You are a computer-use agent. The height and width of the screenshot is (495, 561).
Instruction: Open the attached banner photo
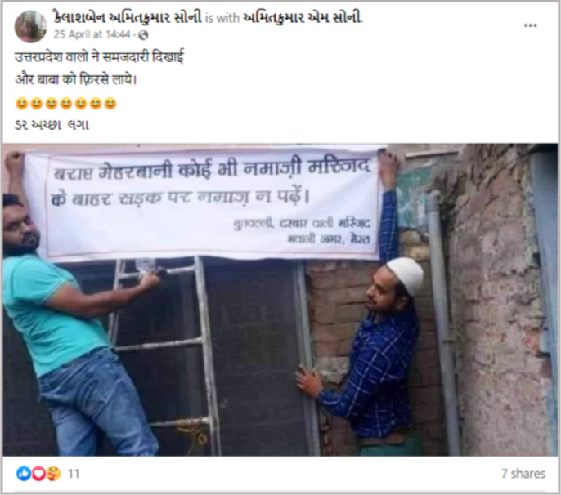coord(280,300)
